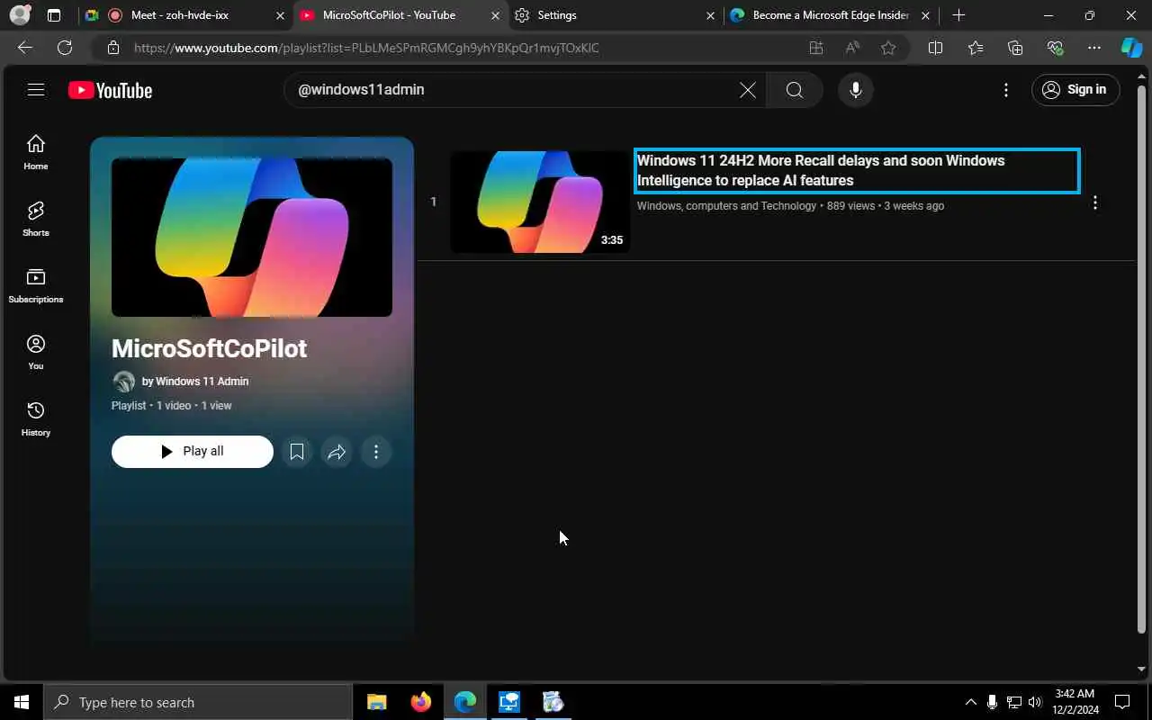The image size is (1152, 720).
Task: Open Shorts in the sidebar
Action: click(36, 219)
